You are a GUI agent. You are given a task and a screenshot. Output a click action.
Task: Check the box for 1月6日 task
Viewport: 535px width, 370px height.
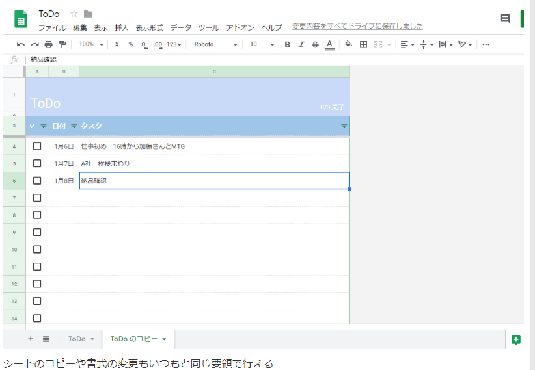(37, 146)
